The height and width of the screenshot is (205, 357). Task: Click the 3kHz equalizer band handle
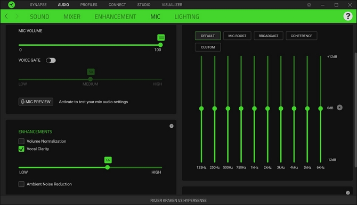(281, 109)
